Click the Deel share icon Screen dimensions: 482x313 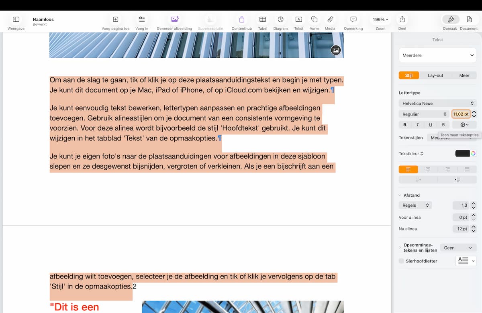click(402, 19)
